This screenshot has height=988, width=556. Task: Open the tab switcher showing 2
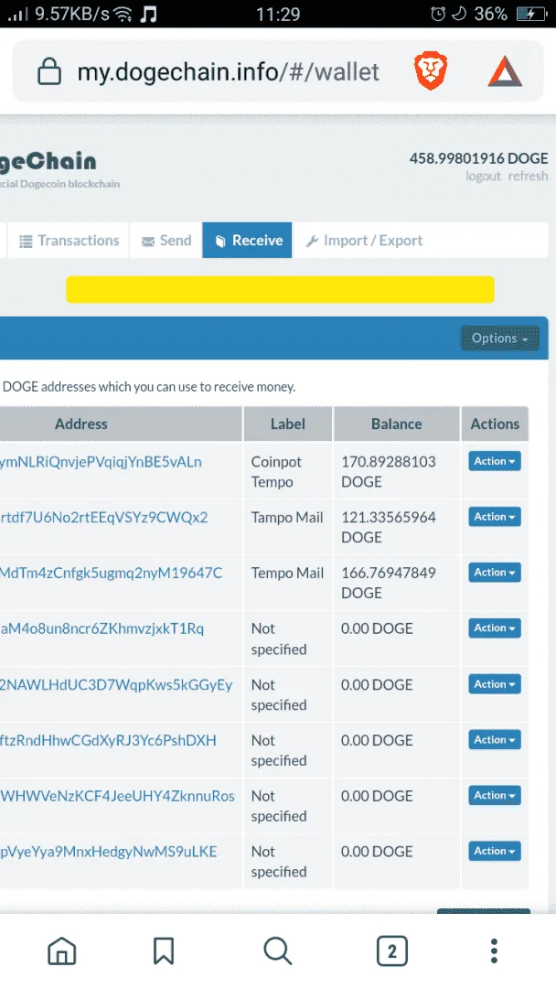[391, 950]
